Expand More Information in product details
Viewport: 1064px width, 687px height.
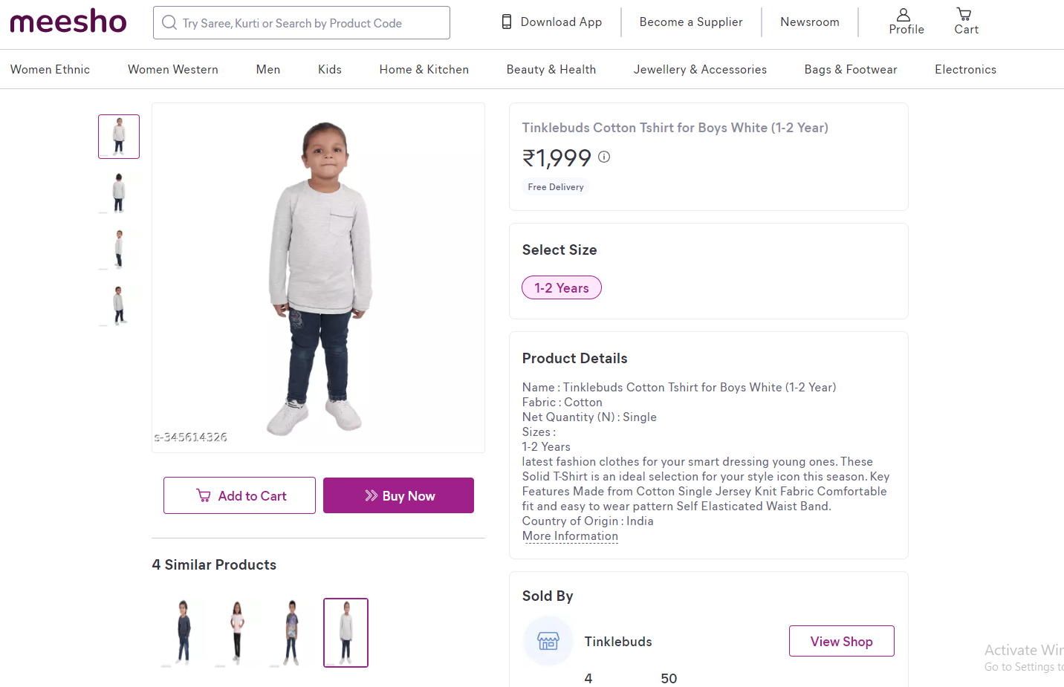570,536
